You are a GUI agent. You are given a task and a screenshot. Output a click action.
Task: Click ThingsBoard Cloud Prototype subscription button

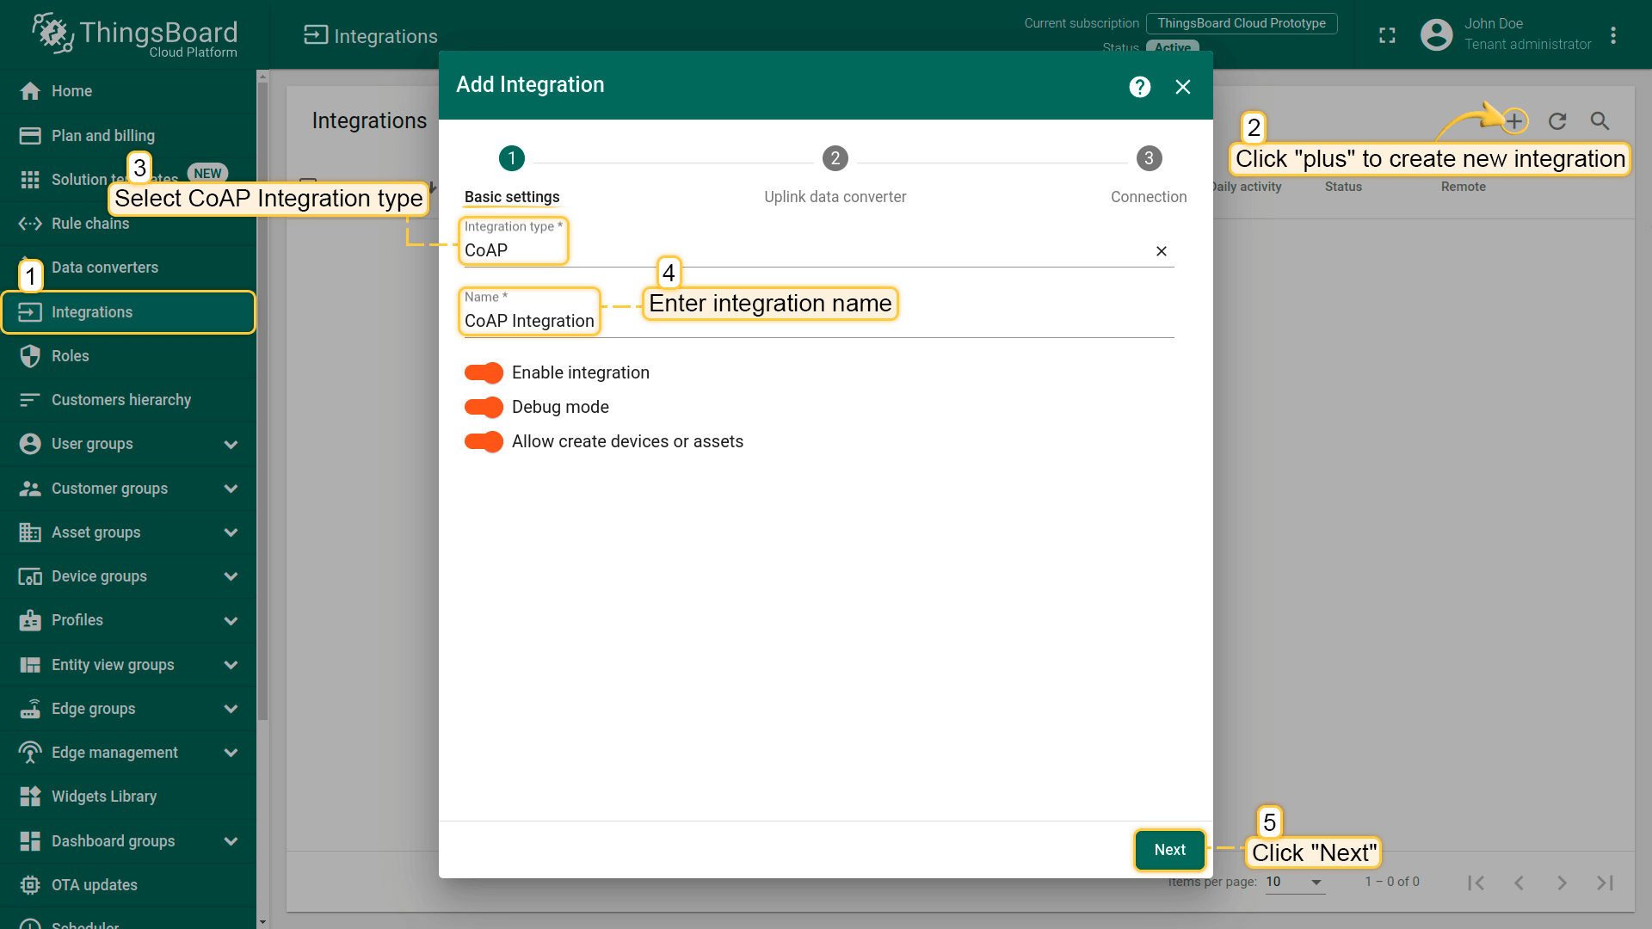[x=1241, y=23]
